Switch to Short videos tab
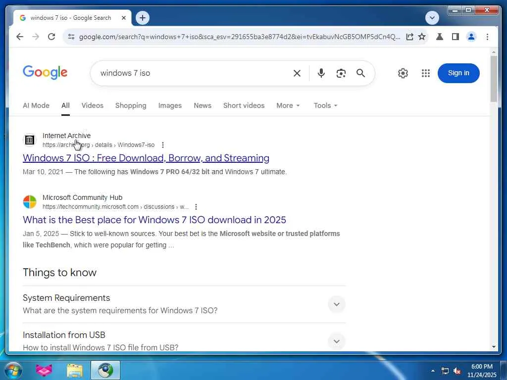 [x=244, y=105]
